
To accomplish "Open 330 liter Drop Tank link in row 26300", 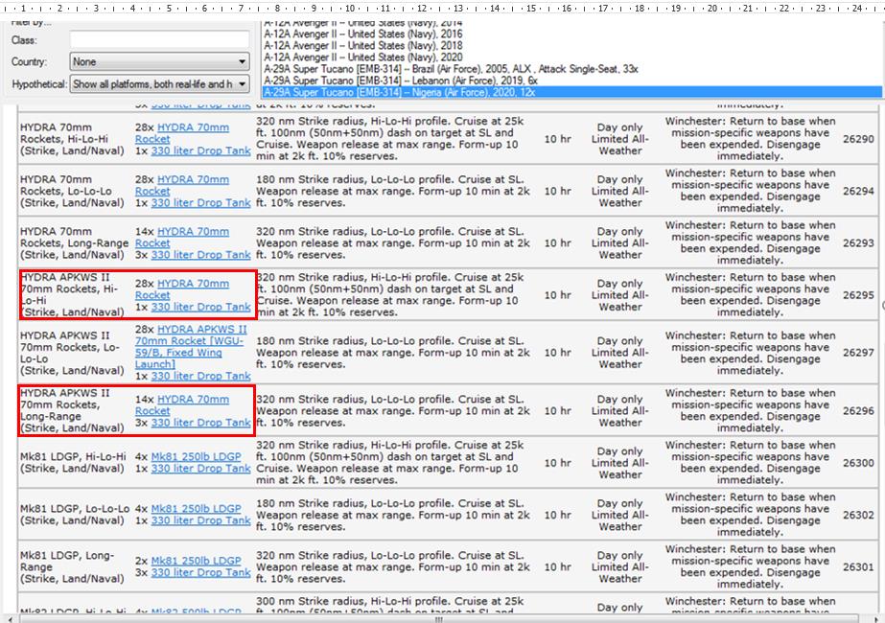I will click(201, 469).
